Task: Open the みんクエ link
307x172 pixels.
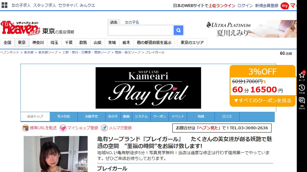Action: (x=87, y=5)
